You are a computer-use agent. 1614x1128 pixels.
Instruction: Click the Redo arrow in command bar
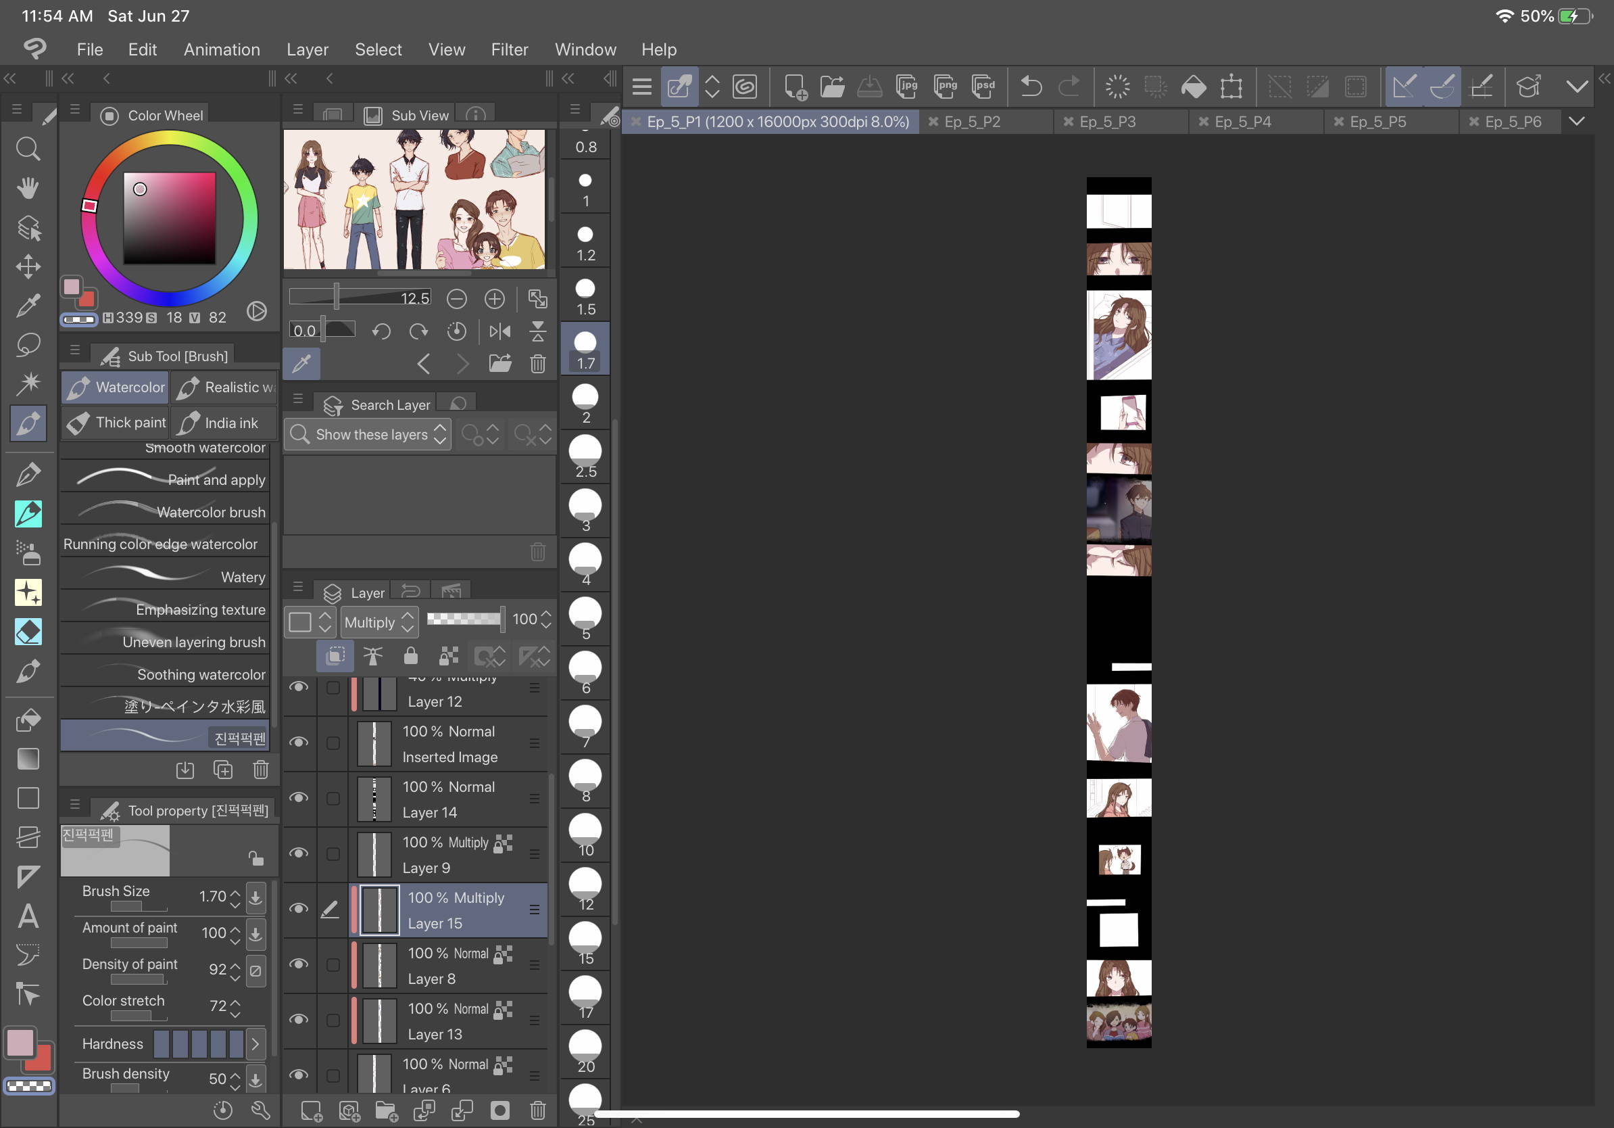pos(1069,87)
